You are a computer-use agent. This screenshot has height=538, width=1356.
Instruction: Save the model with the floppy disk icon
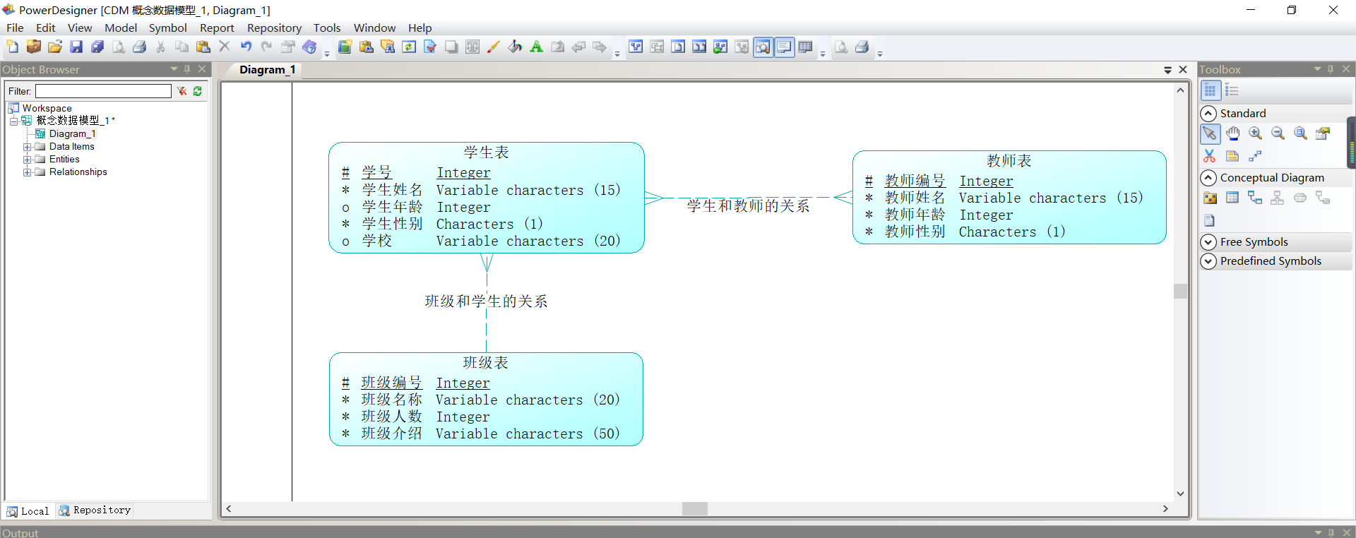(76, 47)
